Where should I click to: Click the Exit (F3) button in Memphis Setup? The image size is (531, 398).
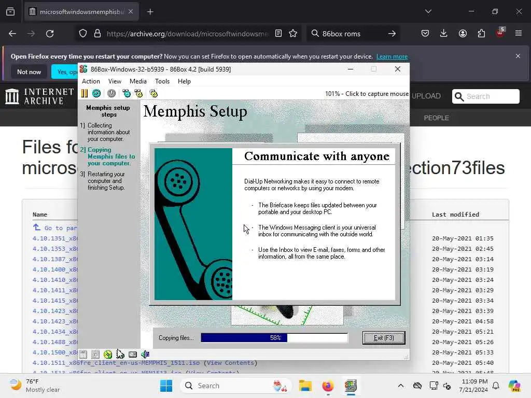click(x=384, y=338)
